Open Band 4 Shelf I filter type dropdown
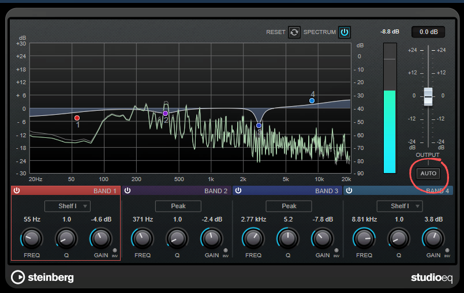 [x=399, y=206]
